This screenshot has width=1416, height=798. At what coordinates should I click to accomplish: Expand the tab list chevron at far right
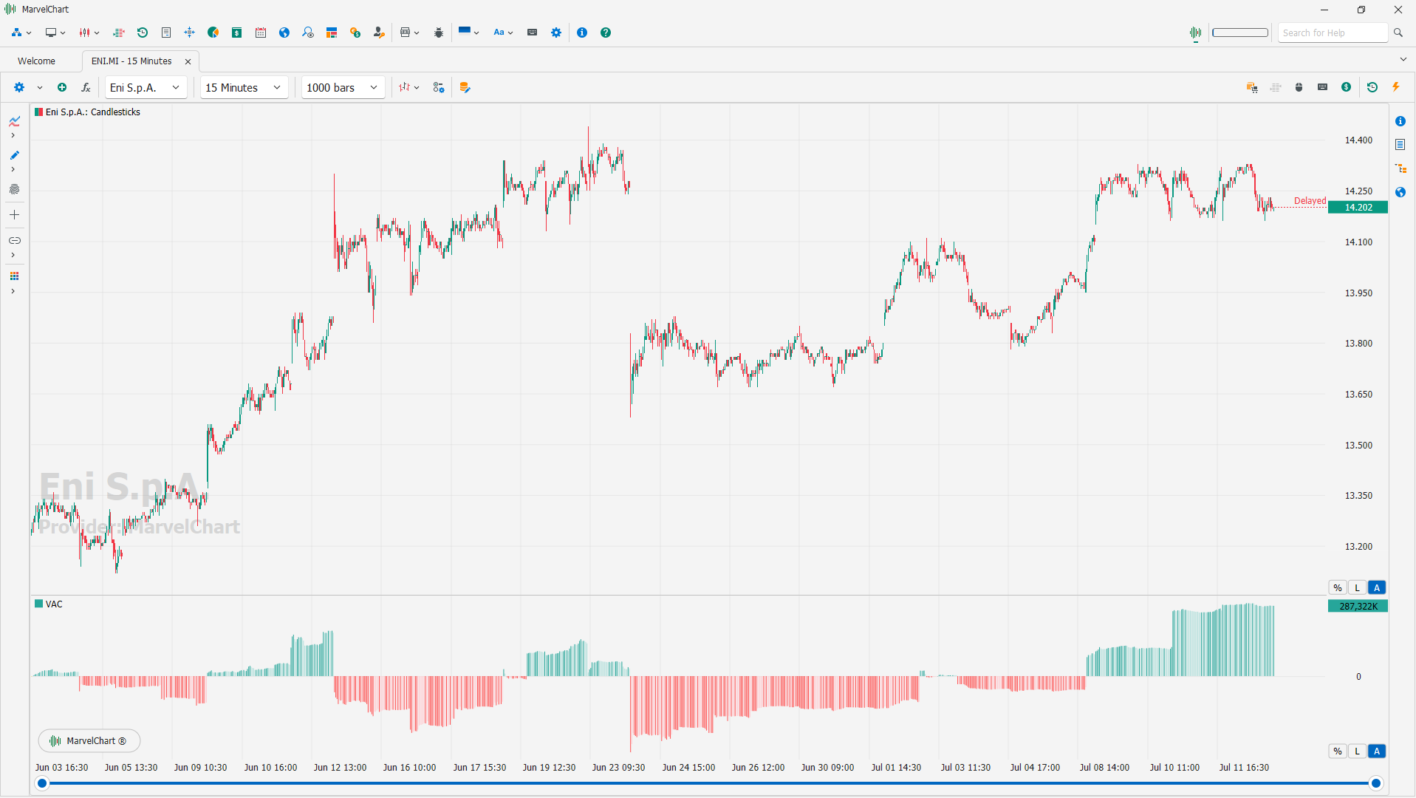coord(1403,59)
